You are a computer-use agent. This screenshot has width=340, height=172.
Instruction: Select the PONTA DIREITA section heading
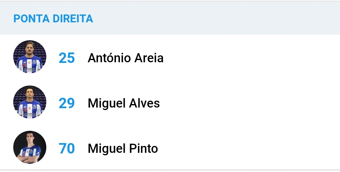coord(53,19)
